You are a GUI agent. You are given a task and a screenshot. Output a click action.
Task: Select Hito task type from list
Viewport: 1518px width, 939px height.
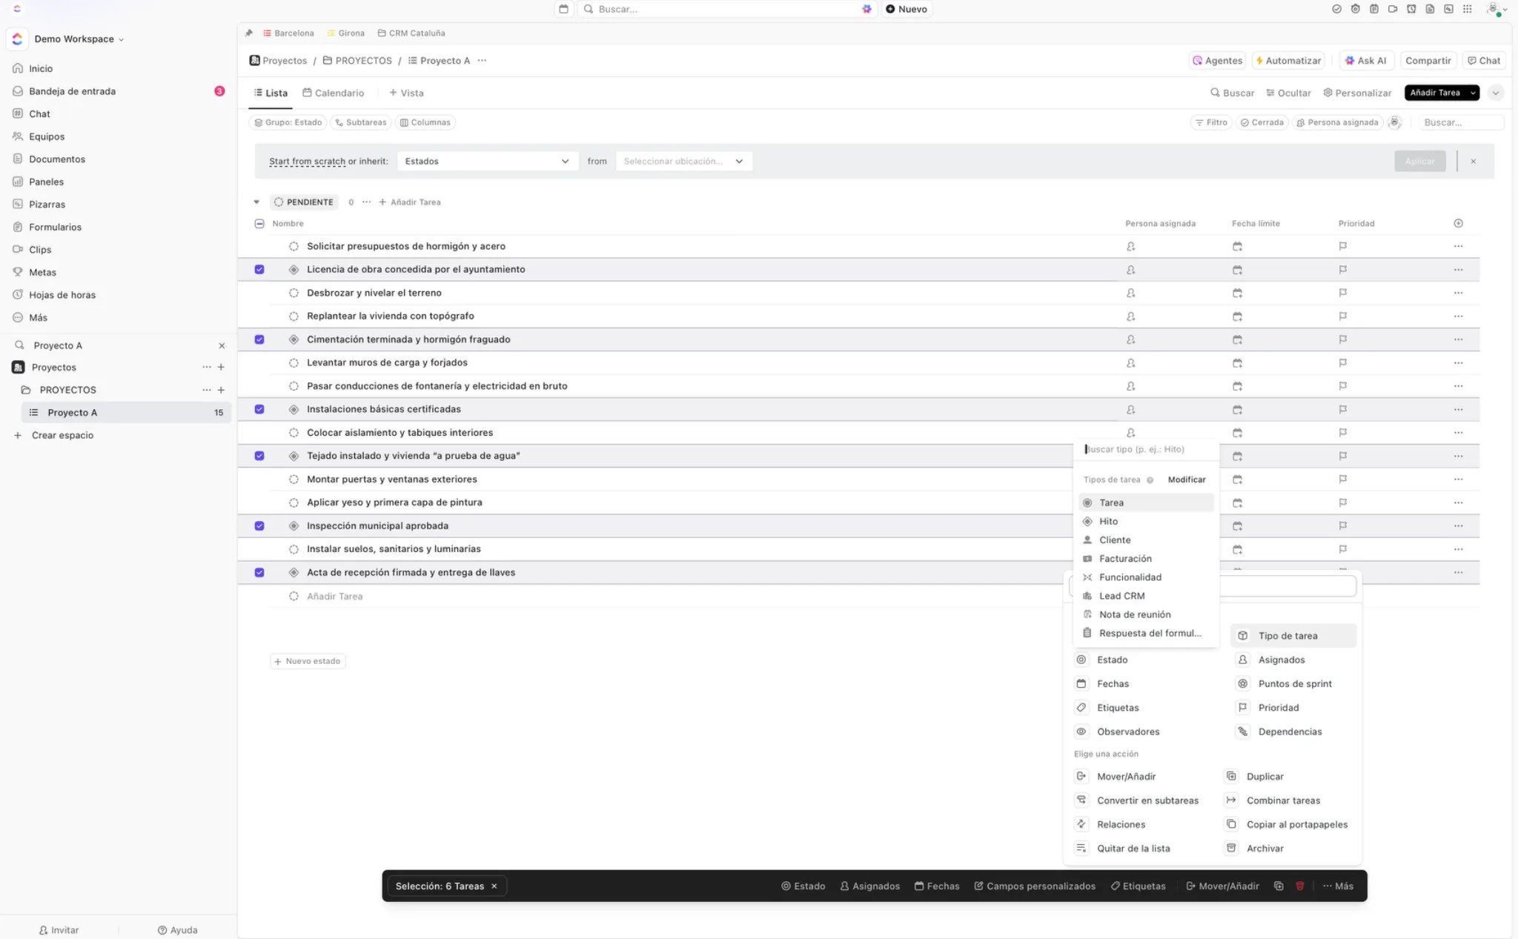tap(1108, 522)
